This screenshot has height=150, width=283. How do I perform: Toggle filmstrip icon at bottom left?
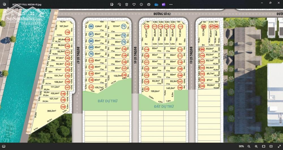[x=4, y=146]
